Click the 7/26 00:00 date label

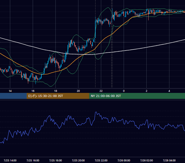click(x=124, y=160)
